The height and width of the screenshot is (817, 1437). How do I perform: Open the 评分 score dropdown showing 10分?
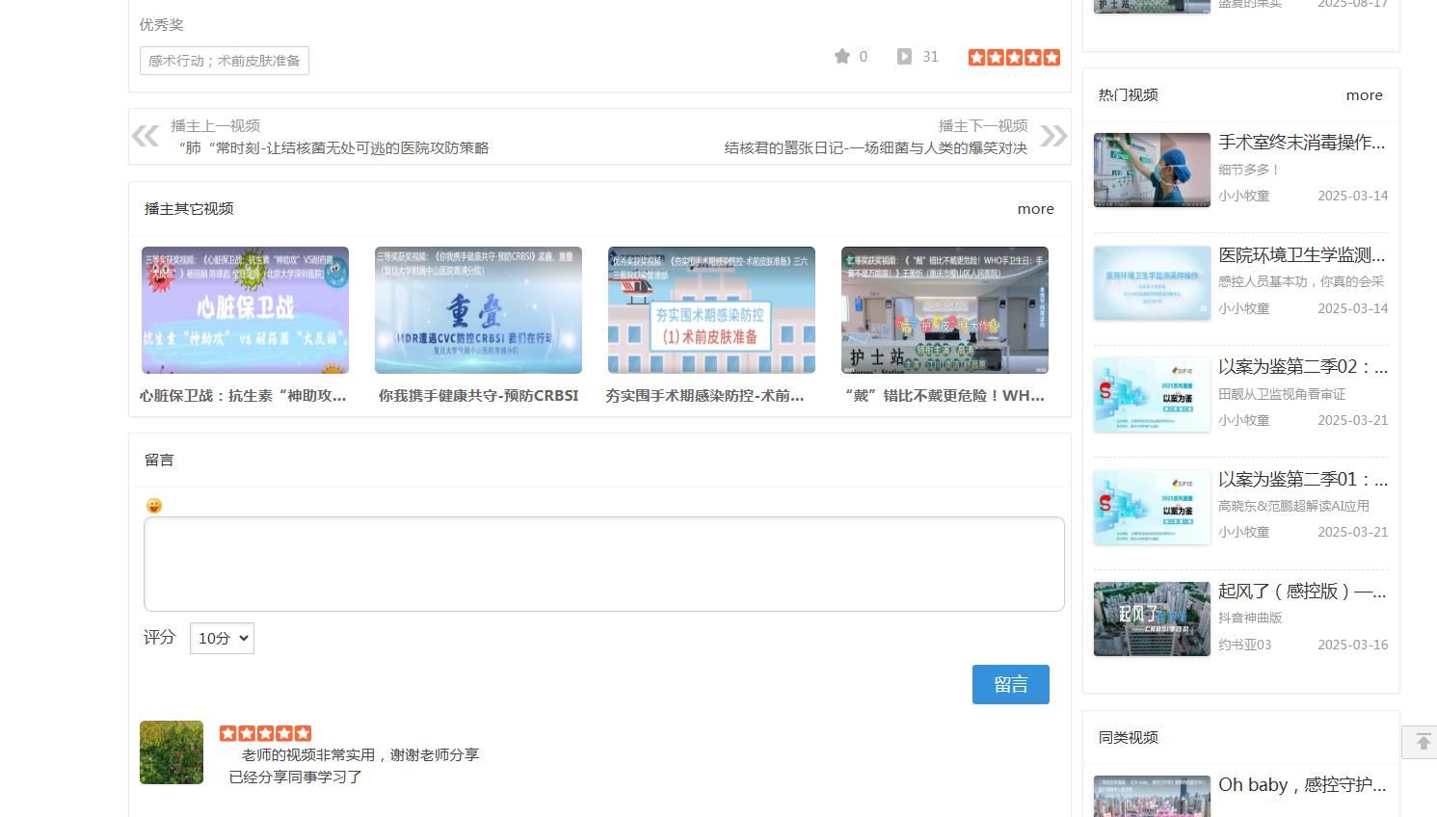(x=222, y=638)
